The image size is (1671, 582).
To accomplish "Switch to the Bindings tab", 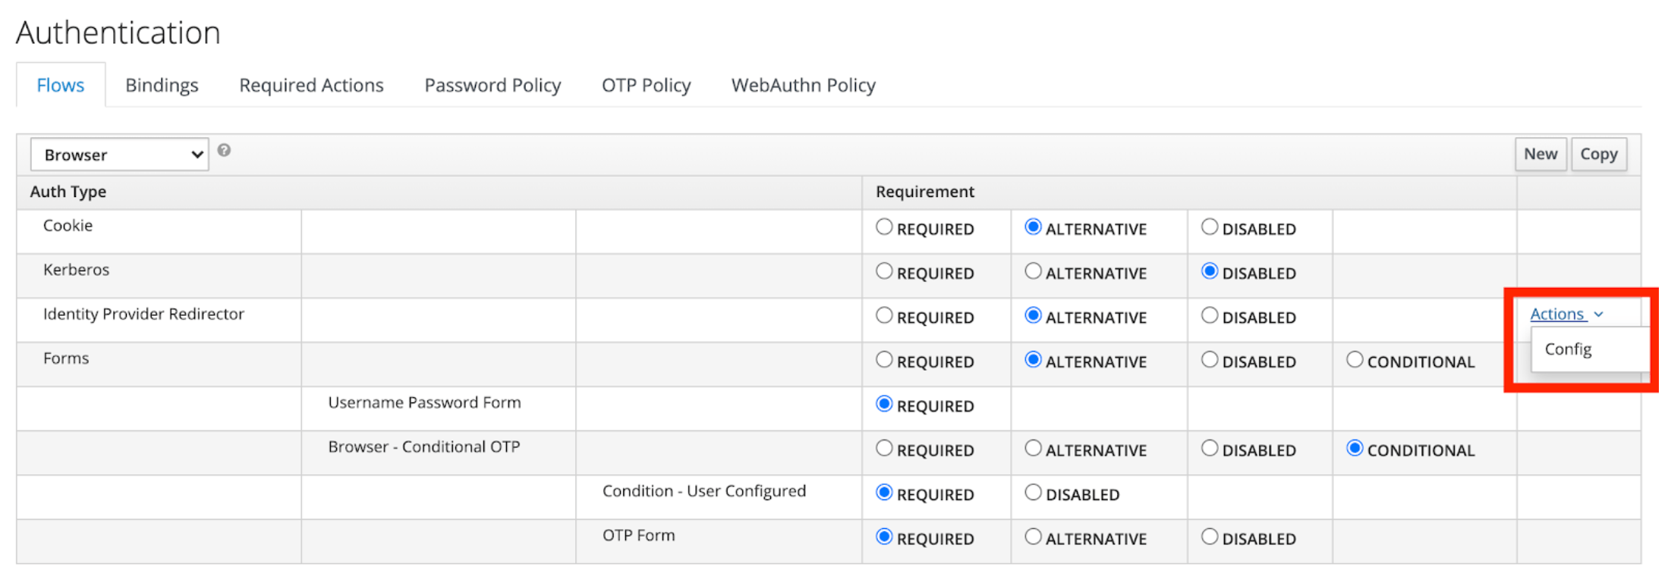I will click(161, 85).
